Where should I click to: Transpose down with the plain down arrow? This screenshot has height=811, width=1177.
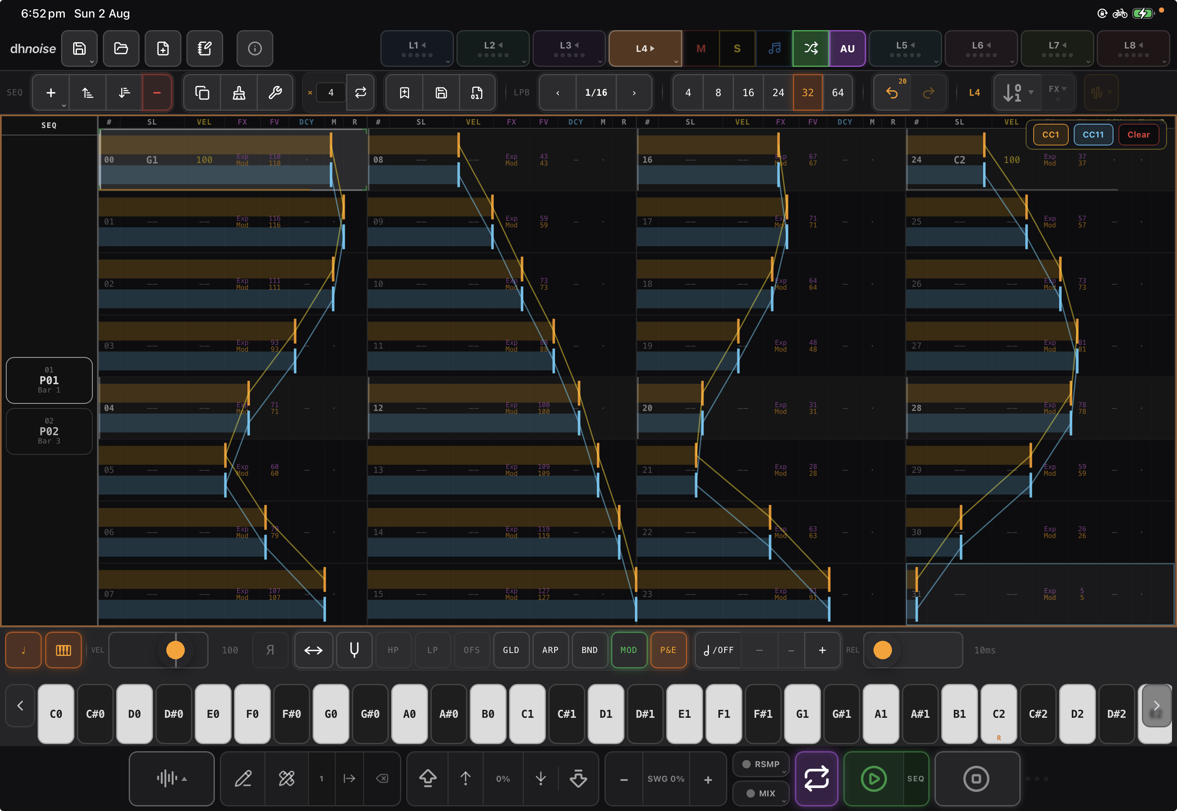(x=540, y=778)
